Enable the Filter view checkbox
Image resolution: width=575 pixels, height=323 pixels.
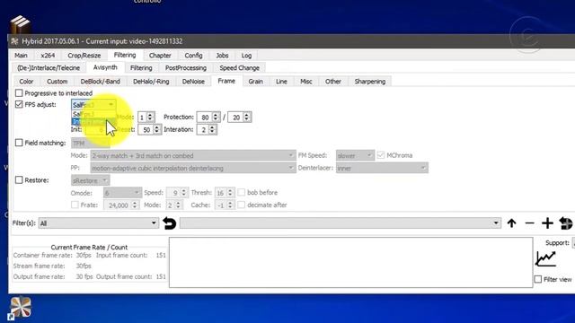pyautogui.click(x=538, y=279)
